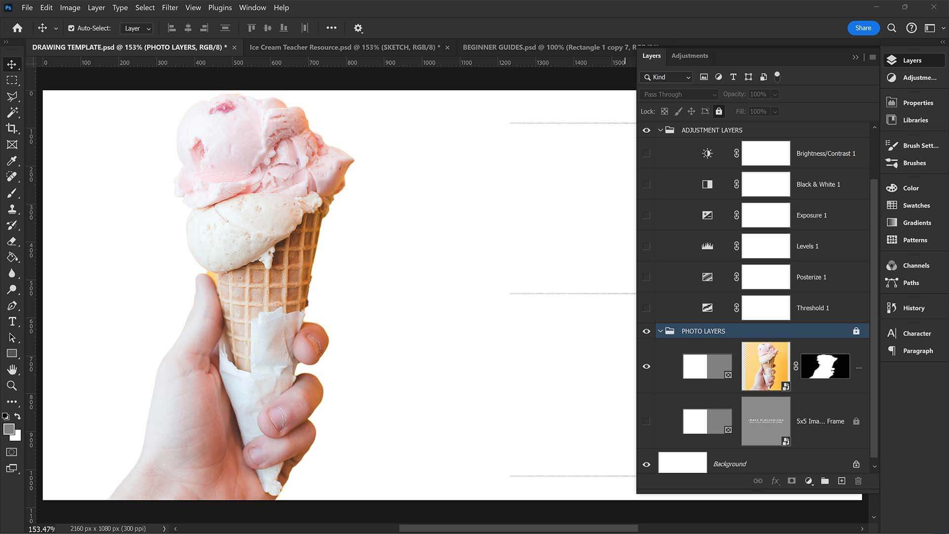This screenshot has width=949, height=534.
Task: Create new fill or adjustment layer
Action: tap(809, 481)
